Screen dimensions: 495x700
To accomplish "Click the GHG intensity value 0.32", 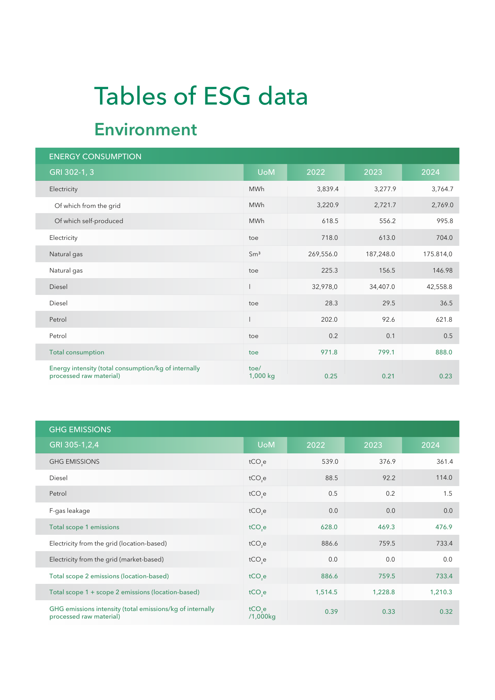I will coord(446,611).
